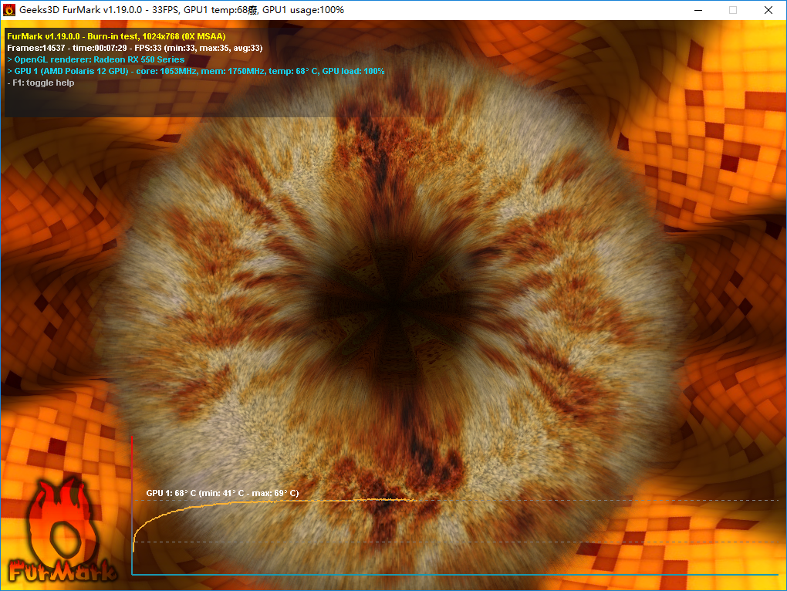Click the FurMark app icon in title bar
Screen dimensions: 787x591
tap(9, 10)
